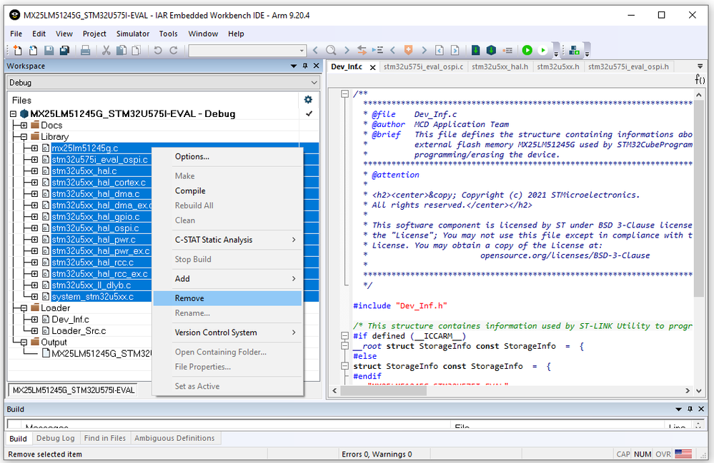Click the Open file toolbar icon

(33, 50)
